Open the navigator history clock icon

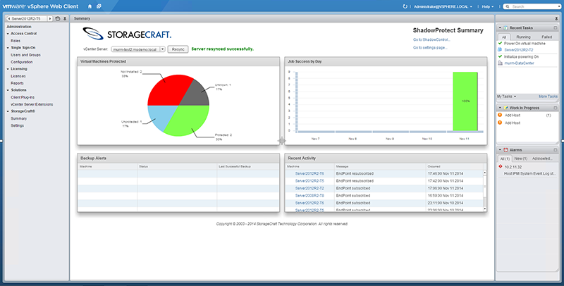[x=58, y=19]
